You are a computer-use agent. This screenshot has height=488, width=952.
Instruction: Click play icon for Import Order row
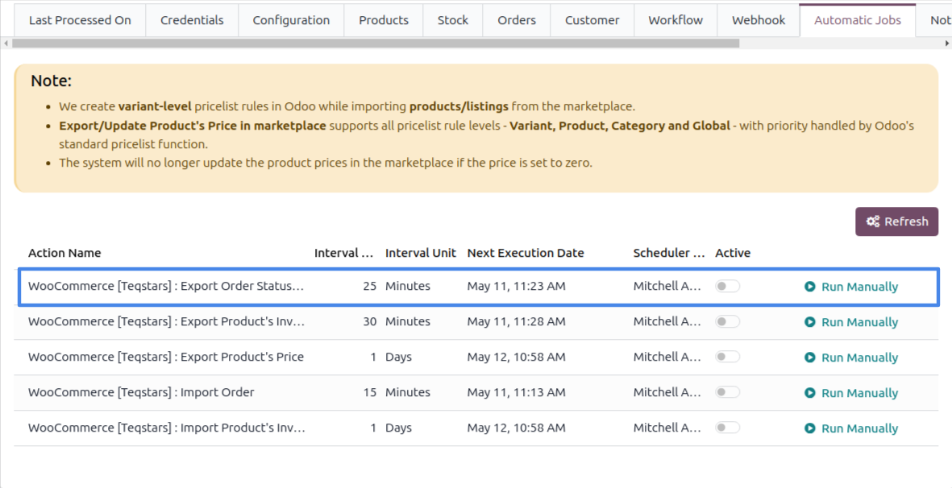(x=809, y=393)
